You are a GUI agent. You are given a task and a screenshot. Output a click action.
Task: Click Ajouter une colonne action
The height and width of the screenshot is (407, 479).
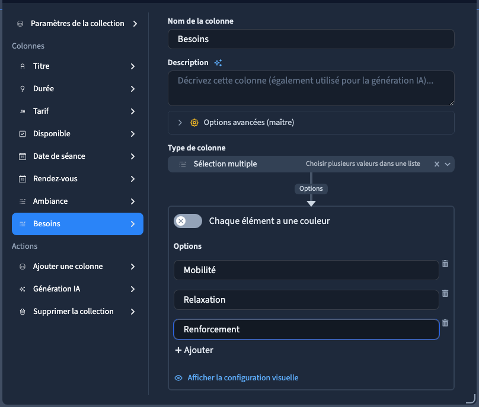tap(78, 267)
